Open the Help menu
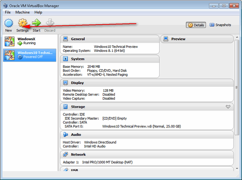 (x=38, y=12)
